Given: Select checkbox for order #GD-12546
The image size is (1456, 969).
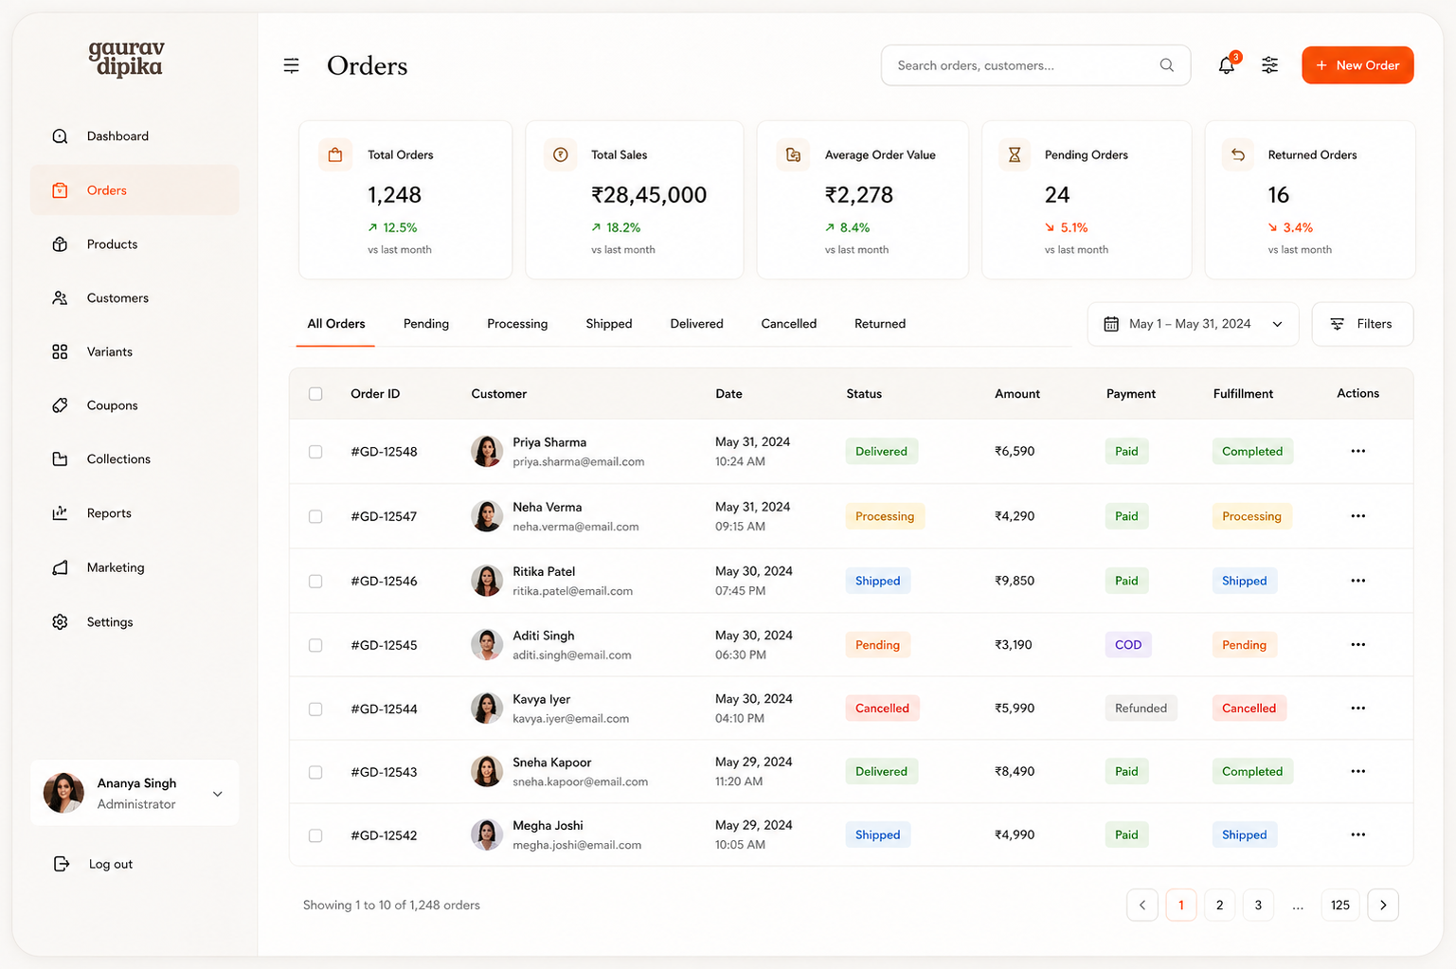Looking at the screenshot, I should [315, 581].
